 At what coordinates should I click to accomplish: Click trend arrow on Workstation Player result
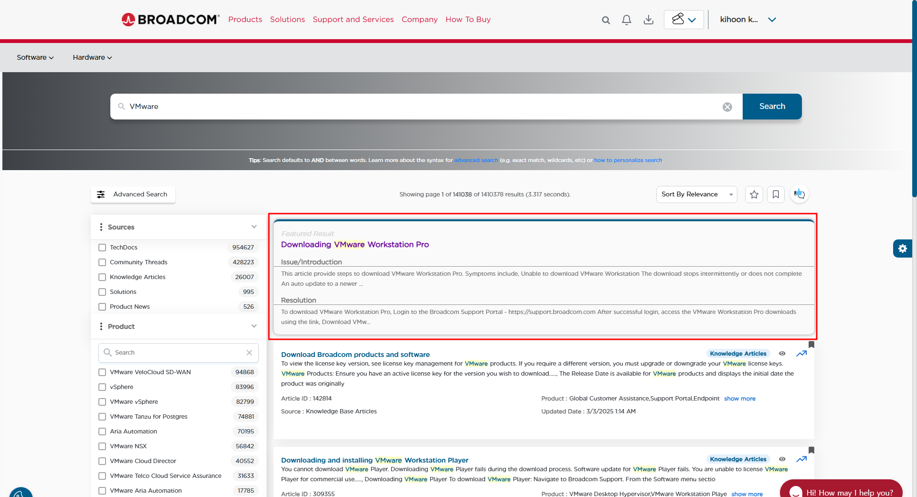[x=801, y=459]
